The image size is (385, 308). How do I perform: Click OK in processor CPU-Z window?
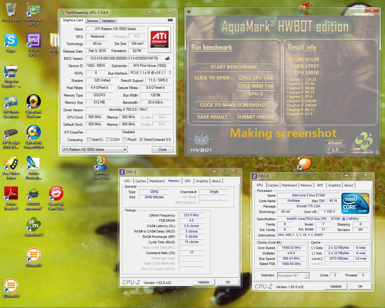pyautogui.click(x=360, y=286)
